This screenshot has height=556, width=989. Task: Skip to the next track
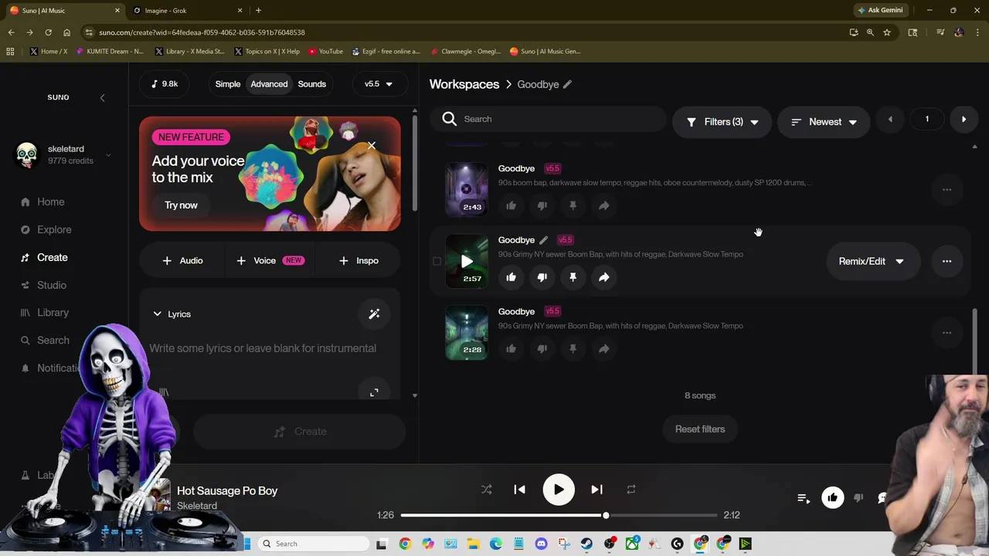[596, 490]
